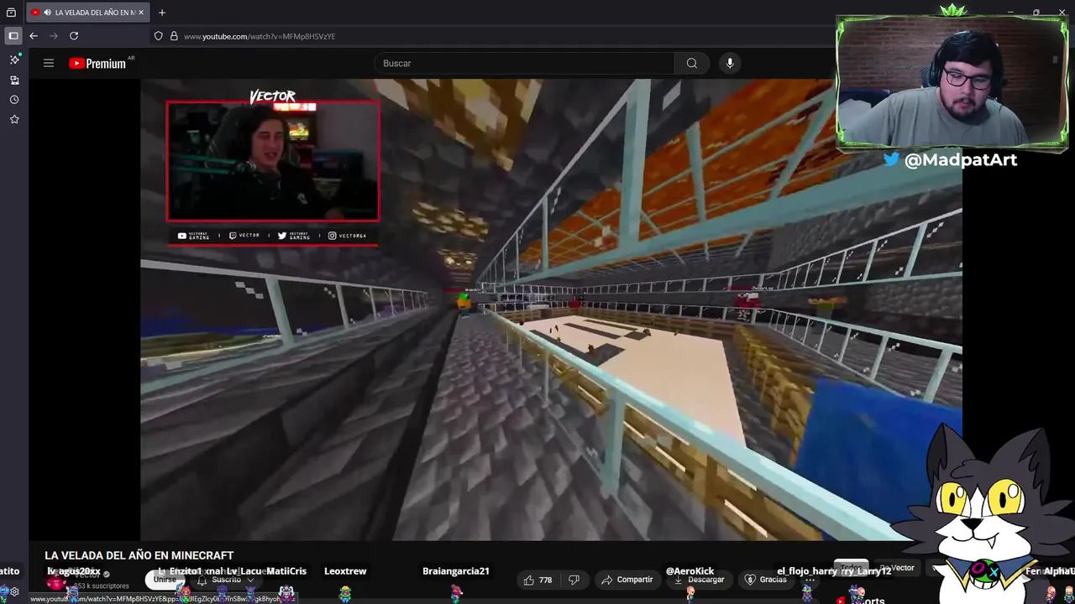1075x604 pixels.
Task: Click the video title LA VELADA DEL AÑO EN MINECRAFT
Action: click(x=139, y=555)
